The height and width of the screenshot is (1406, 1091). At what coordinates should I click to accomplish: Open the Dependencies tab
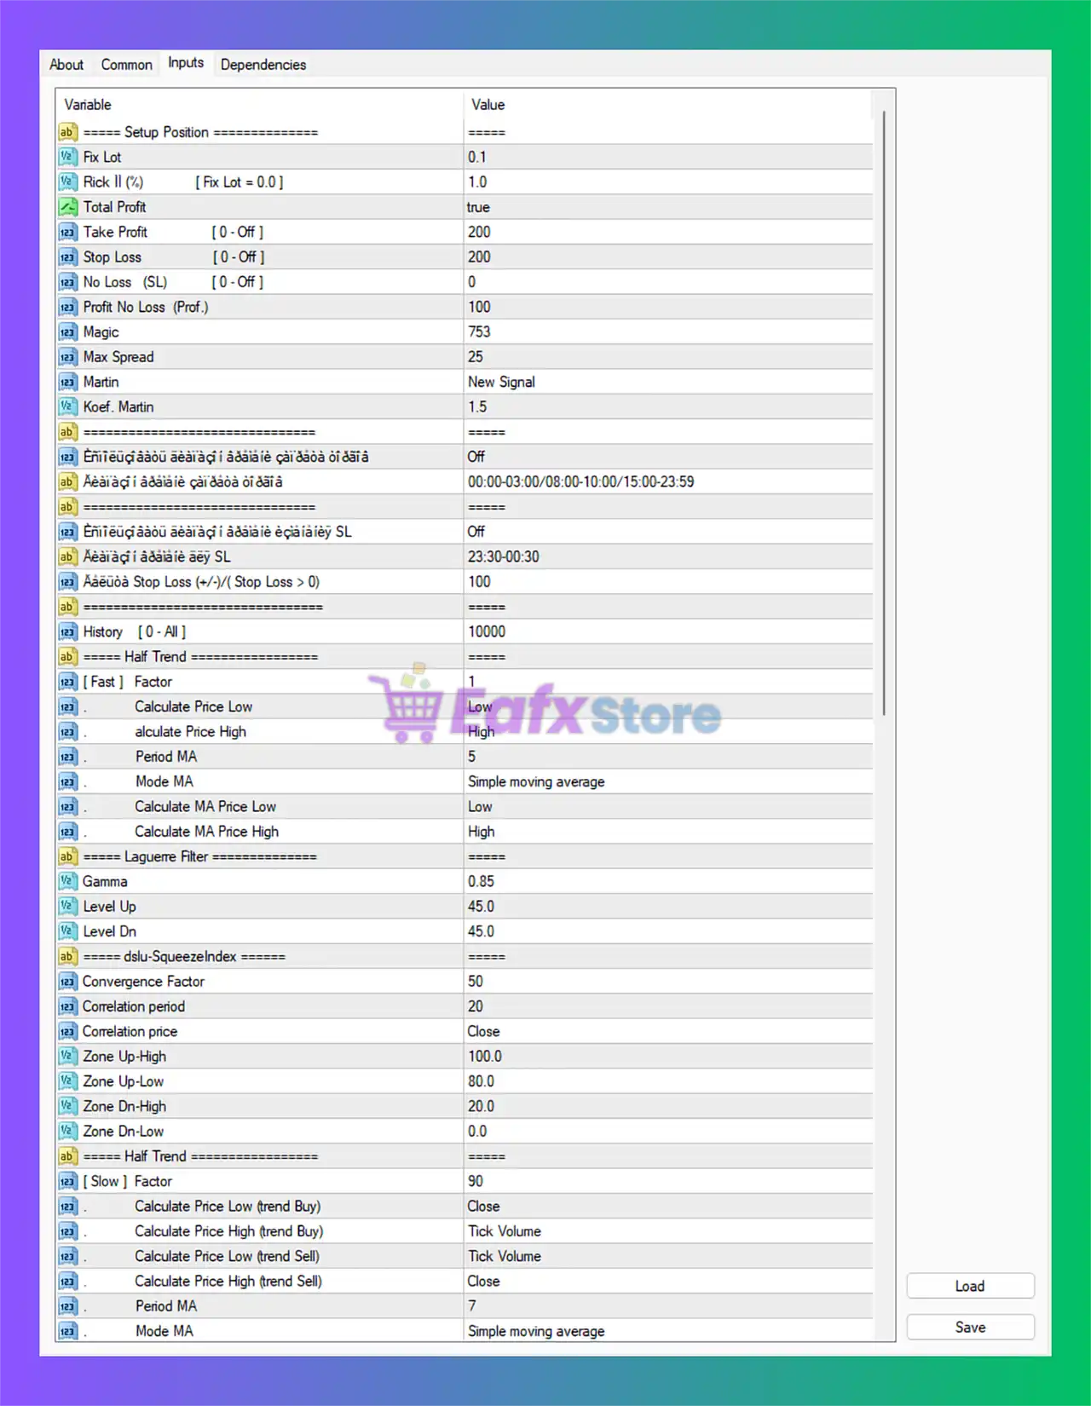click(x=263, y=65)
